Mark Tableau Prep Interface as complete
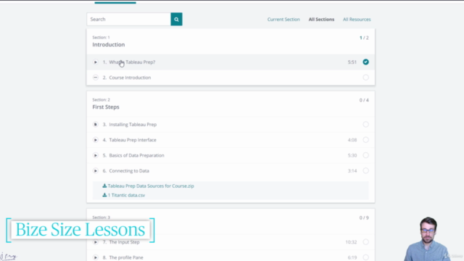Screen dimensions: 464x261 (365, 140)
